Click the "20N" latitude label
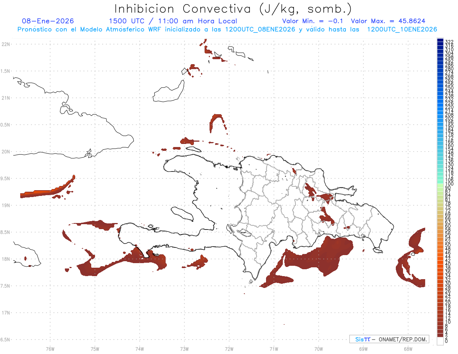 click(6, 152)
